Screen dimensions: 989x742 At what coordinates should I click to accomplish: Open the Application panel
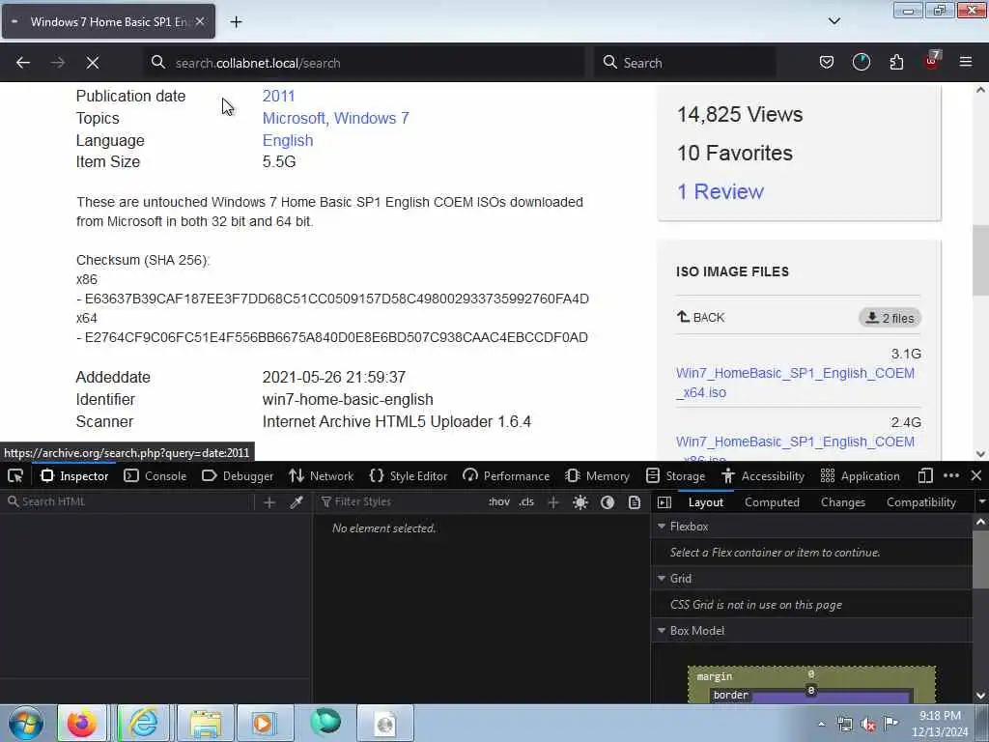(860, 475)
